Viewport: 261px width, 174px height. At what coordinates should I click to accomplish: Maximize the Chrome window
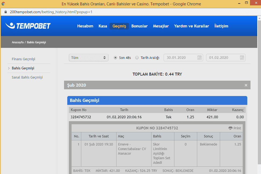pyautogui.click(x=246, y=3)
